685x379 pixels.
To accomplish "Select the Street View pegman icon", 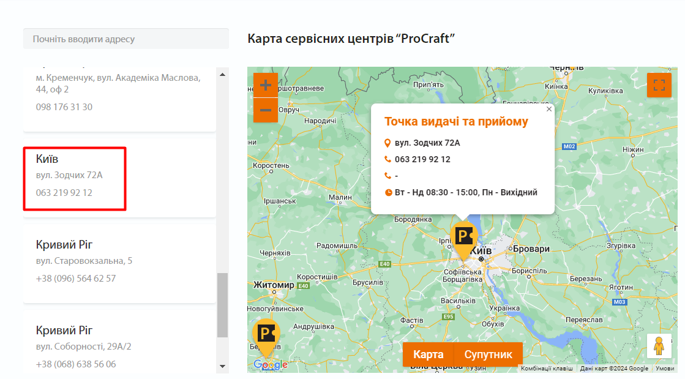I will coord(659,346).
